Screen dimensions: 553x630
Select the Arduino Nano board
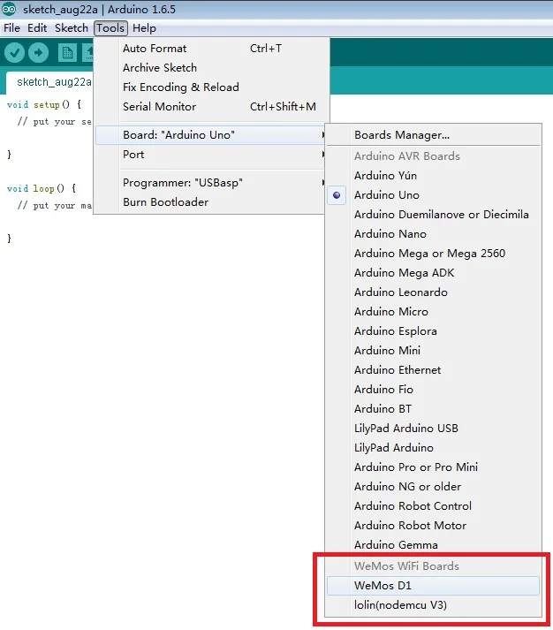point(433,234)
